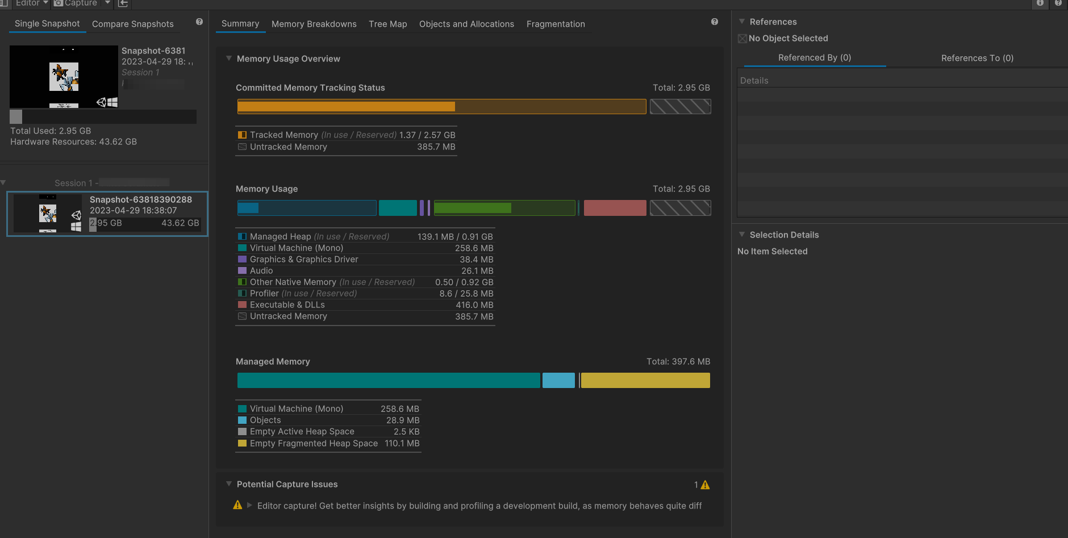Select the Empty Active Heap Space row
This screenshot has width=1068, height=538.
[x=328, y=432]
